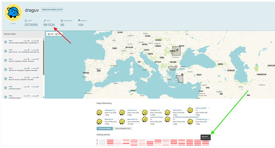Viewport: 275px width, 148px height.
Task: Click the Recent Edits scrollbar thumb
Action: coord(44,58)
